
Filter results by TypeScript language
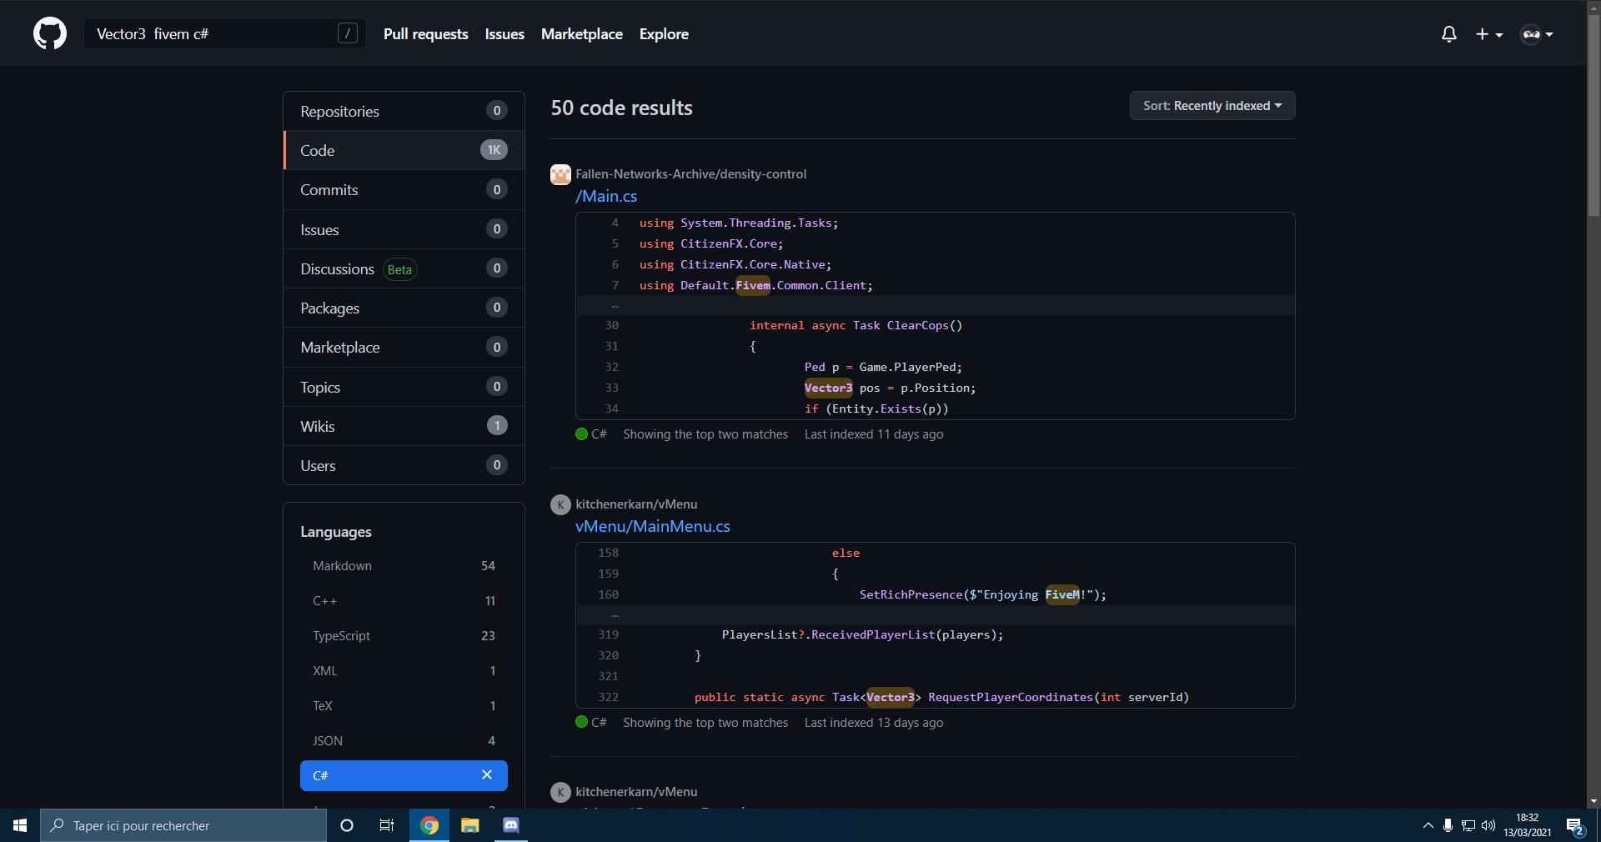(x=342, y=636)
